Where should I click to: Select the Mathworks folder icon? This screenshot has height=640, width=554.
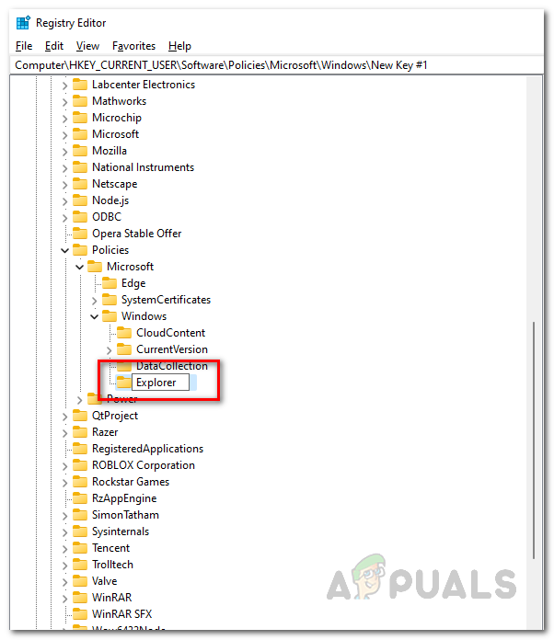(x=80, y=101)
